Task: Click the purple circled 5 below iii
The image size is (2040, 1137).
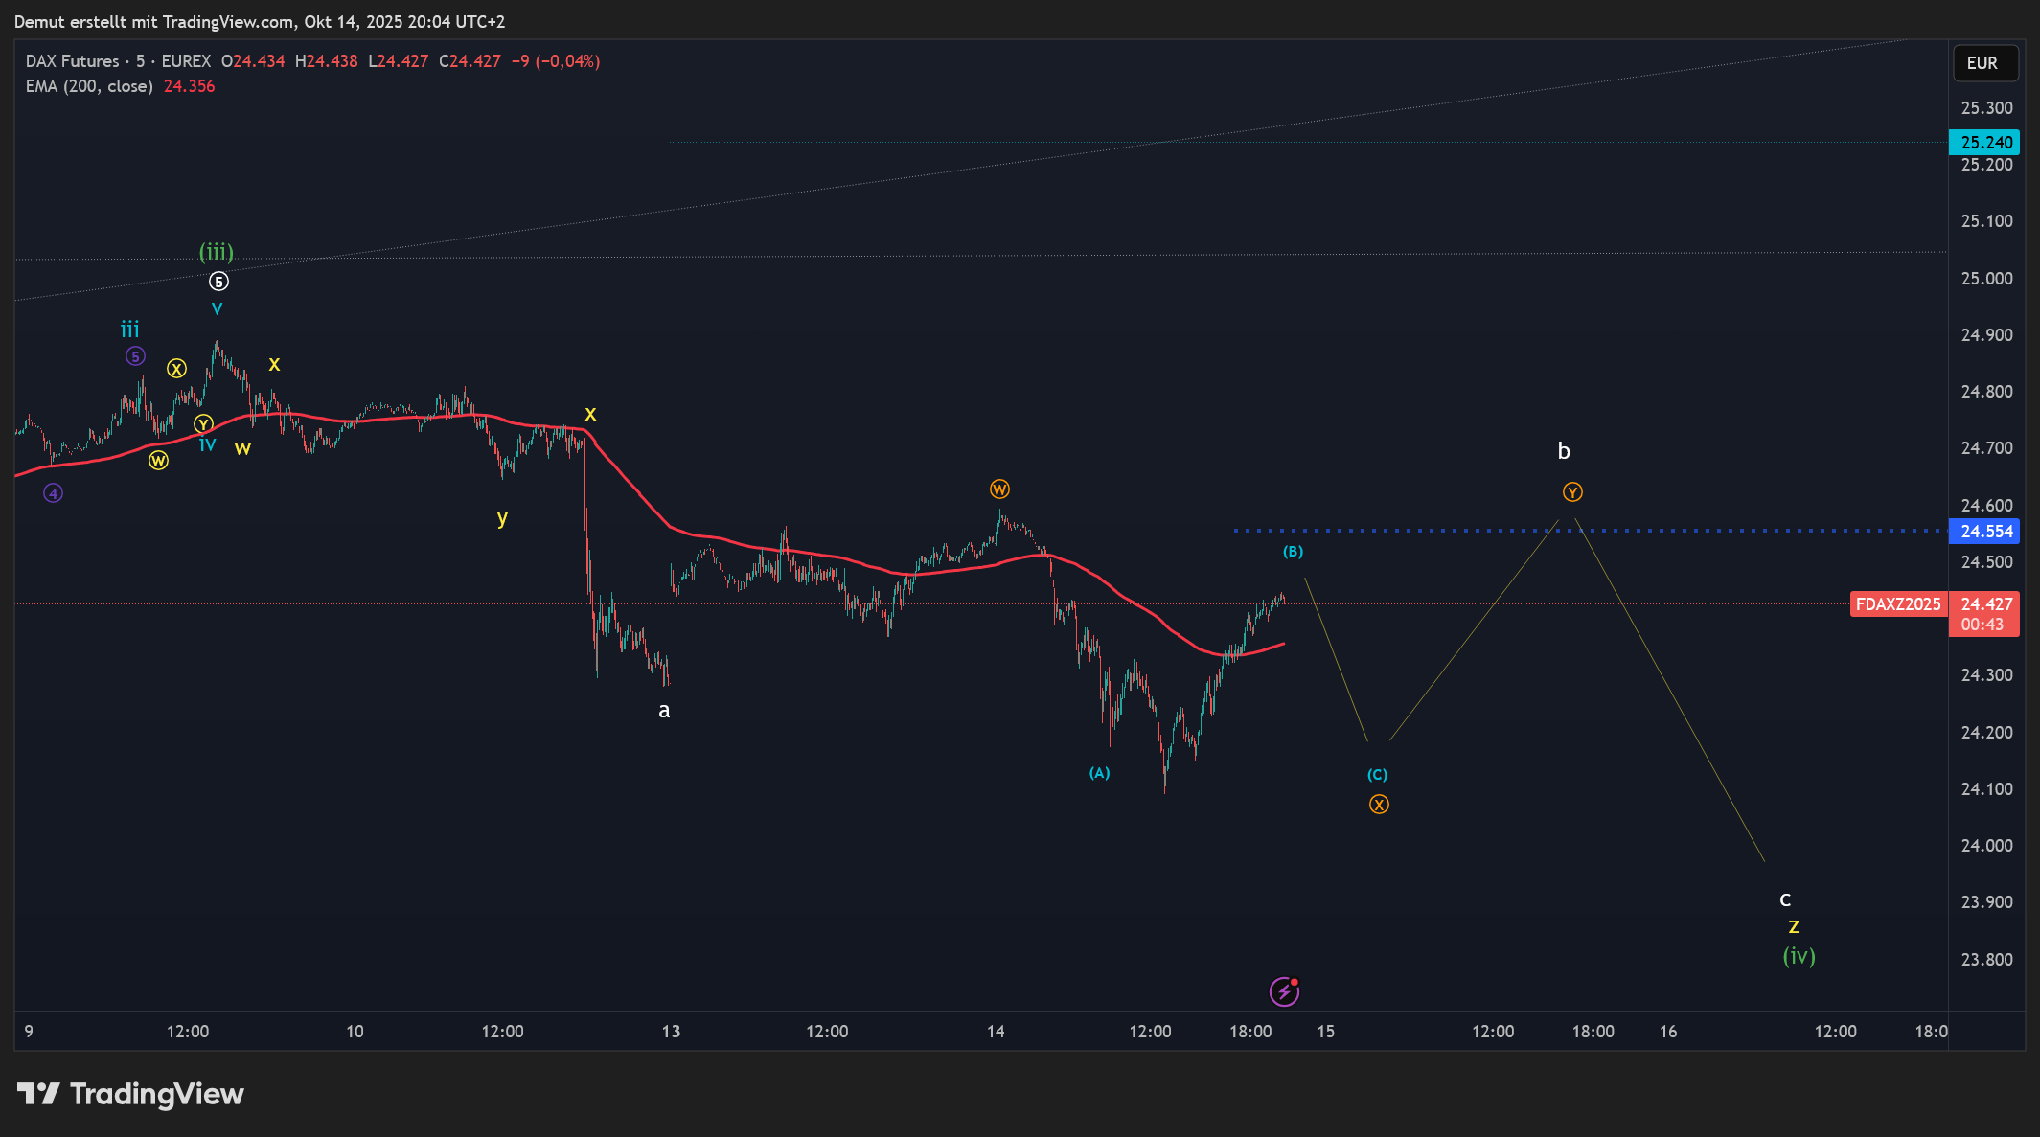Action: coord(135,356)
